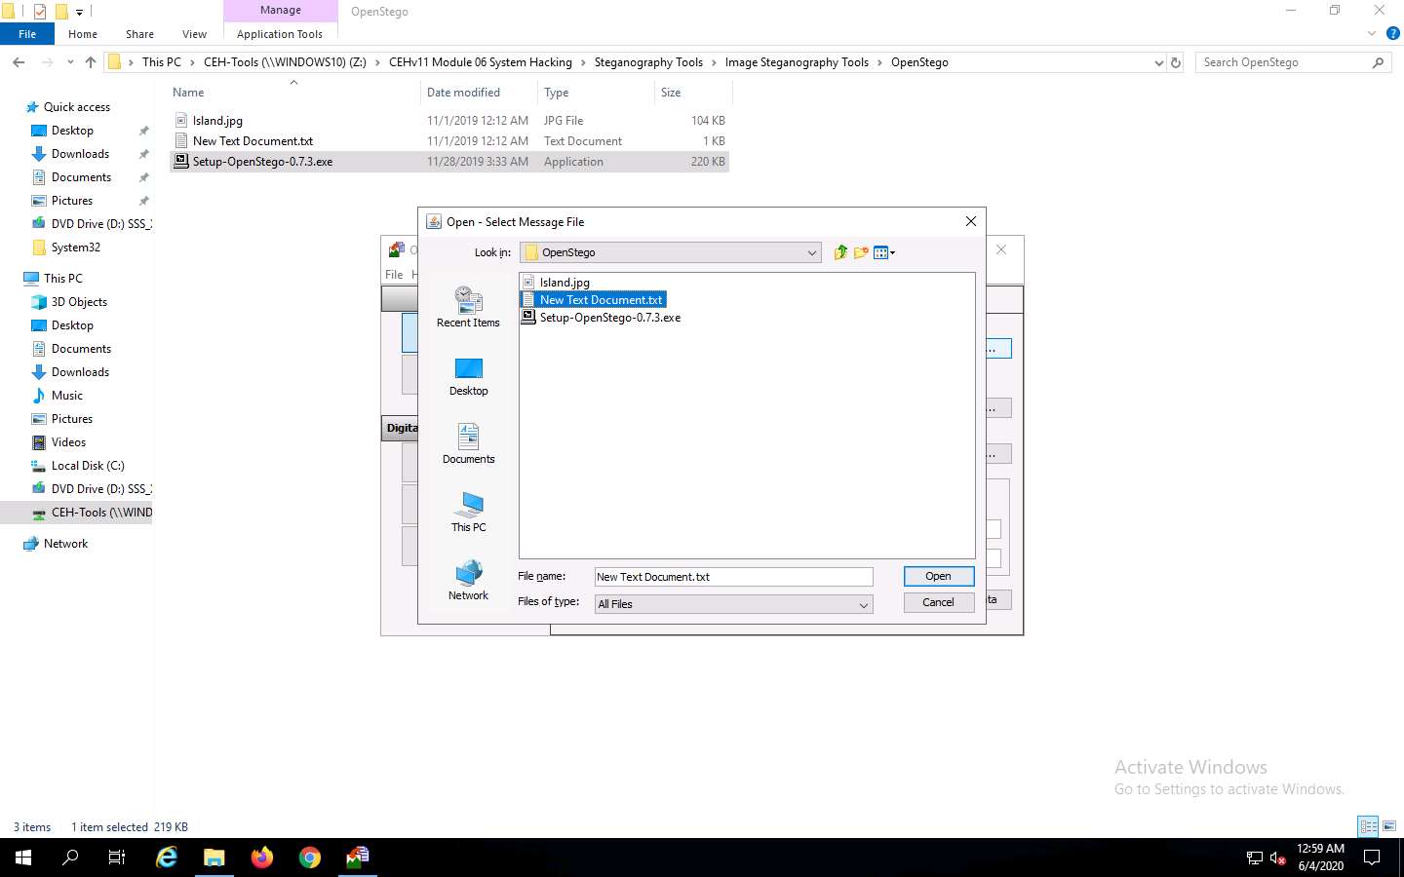Open Network in navigation pane

[65, 544]
